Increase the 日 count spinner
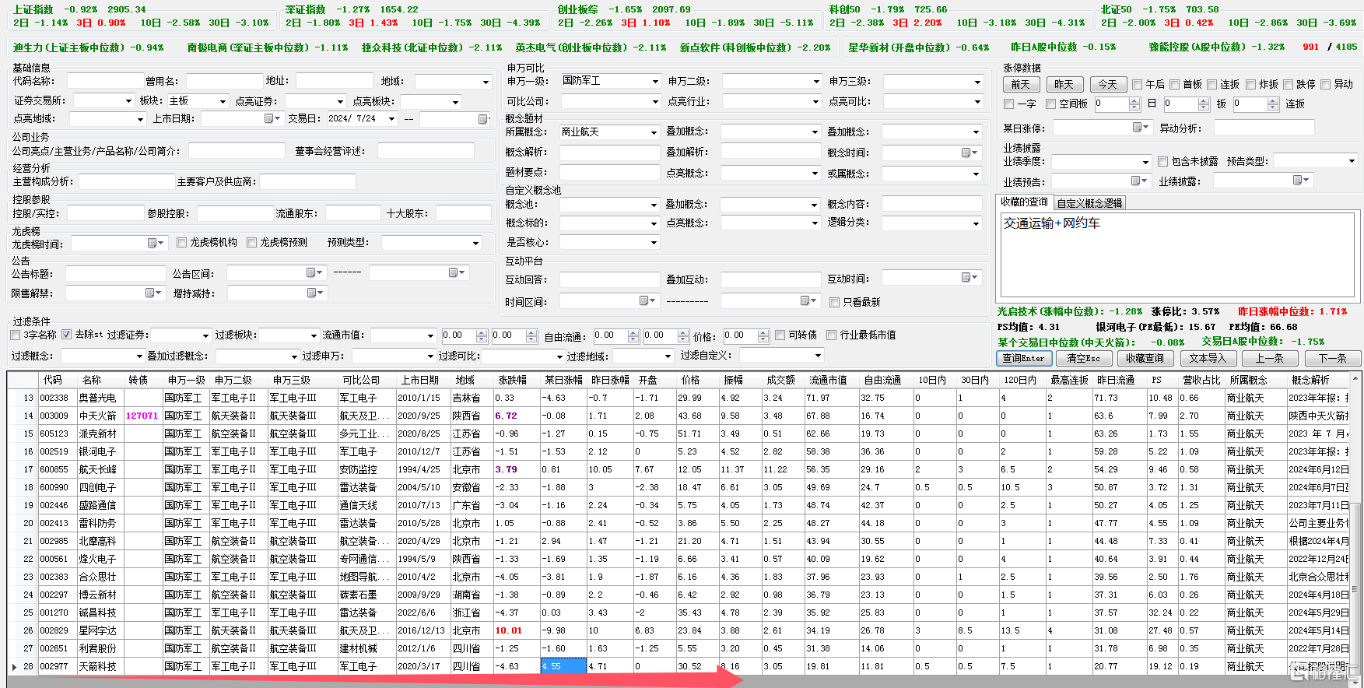Image resolution: width=1364 pixels, height=688 pixels. point(1134,100)
